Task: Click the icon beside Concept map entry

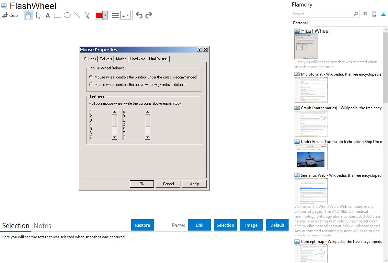Action: pyautogui.click(x=297, y=242)
